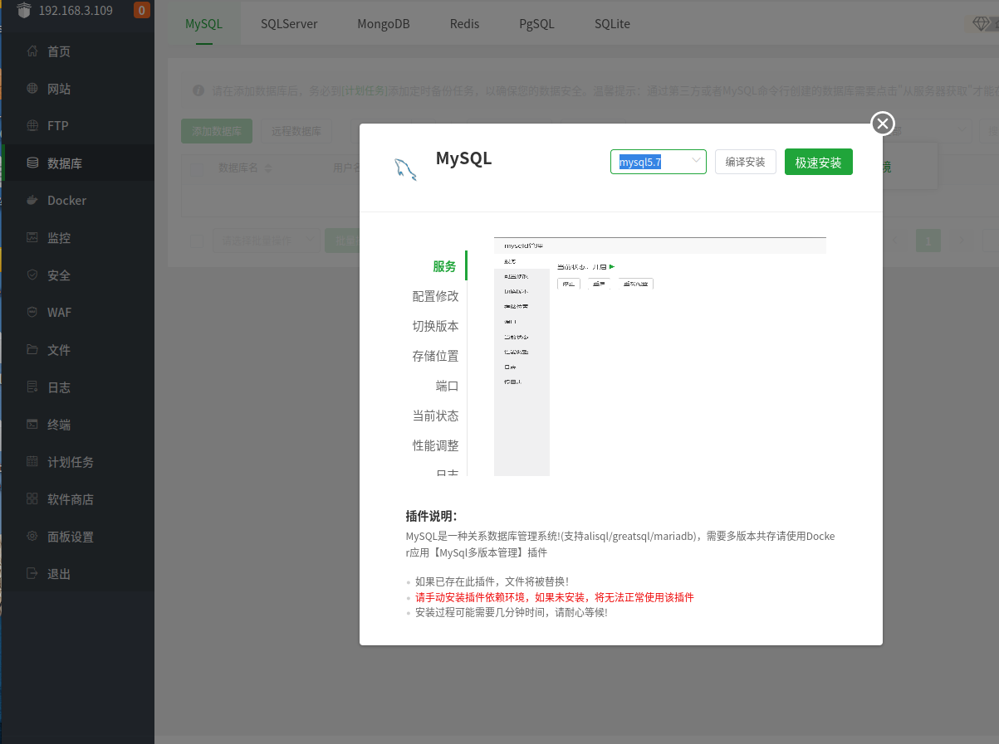Click the panel logo next to 192.168.3.109
This screenshot has height=744, width=999.
tap(23, 11)
